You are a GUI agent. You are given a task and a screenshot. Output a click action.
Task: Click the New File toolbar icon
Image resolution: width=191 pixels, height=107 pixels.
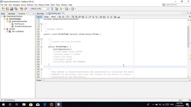(3, 9)
